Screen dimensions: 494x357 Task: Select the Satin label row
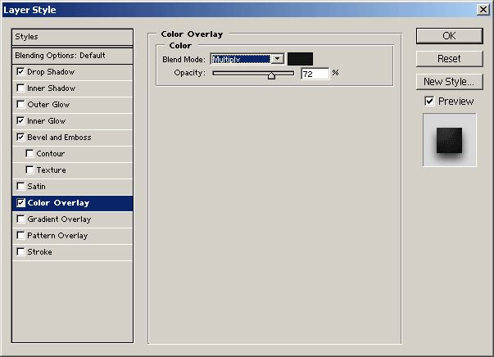72,187
